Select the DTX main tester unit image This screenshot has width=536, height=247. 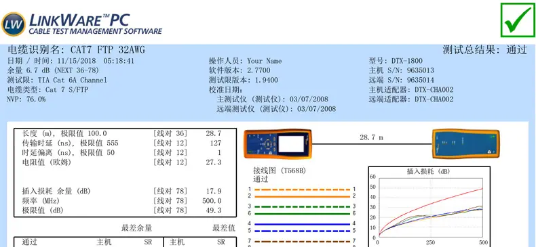pos(277,144)
